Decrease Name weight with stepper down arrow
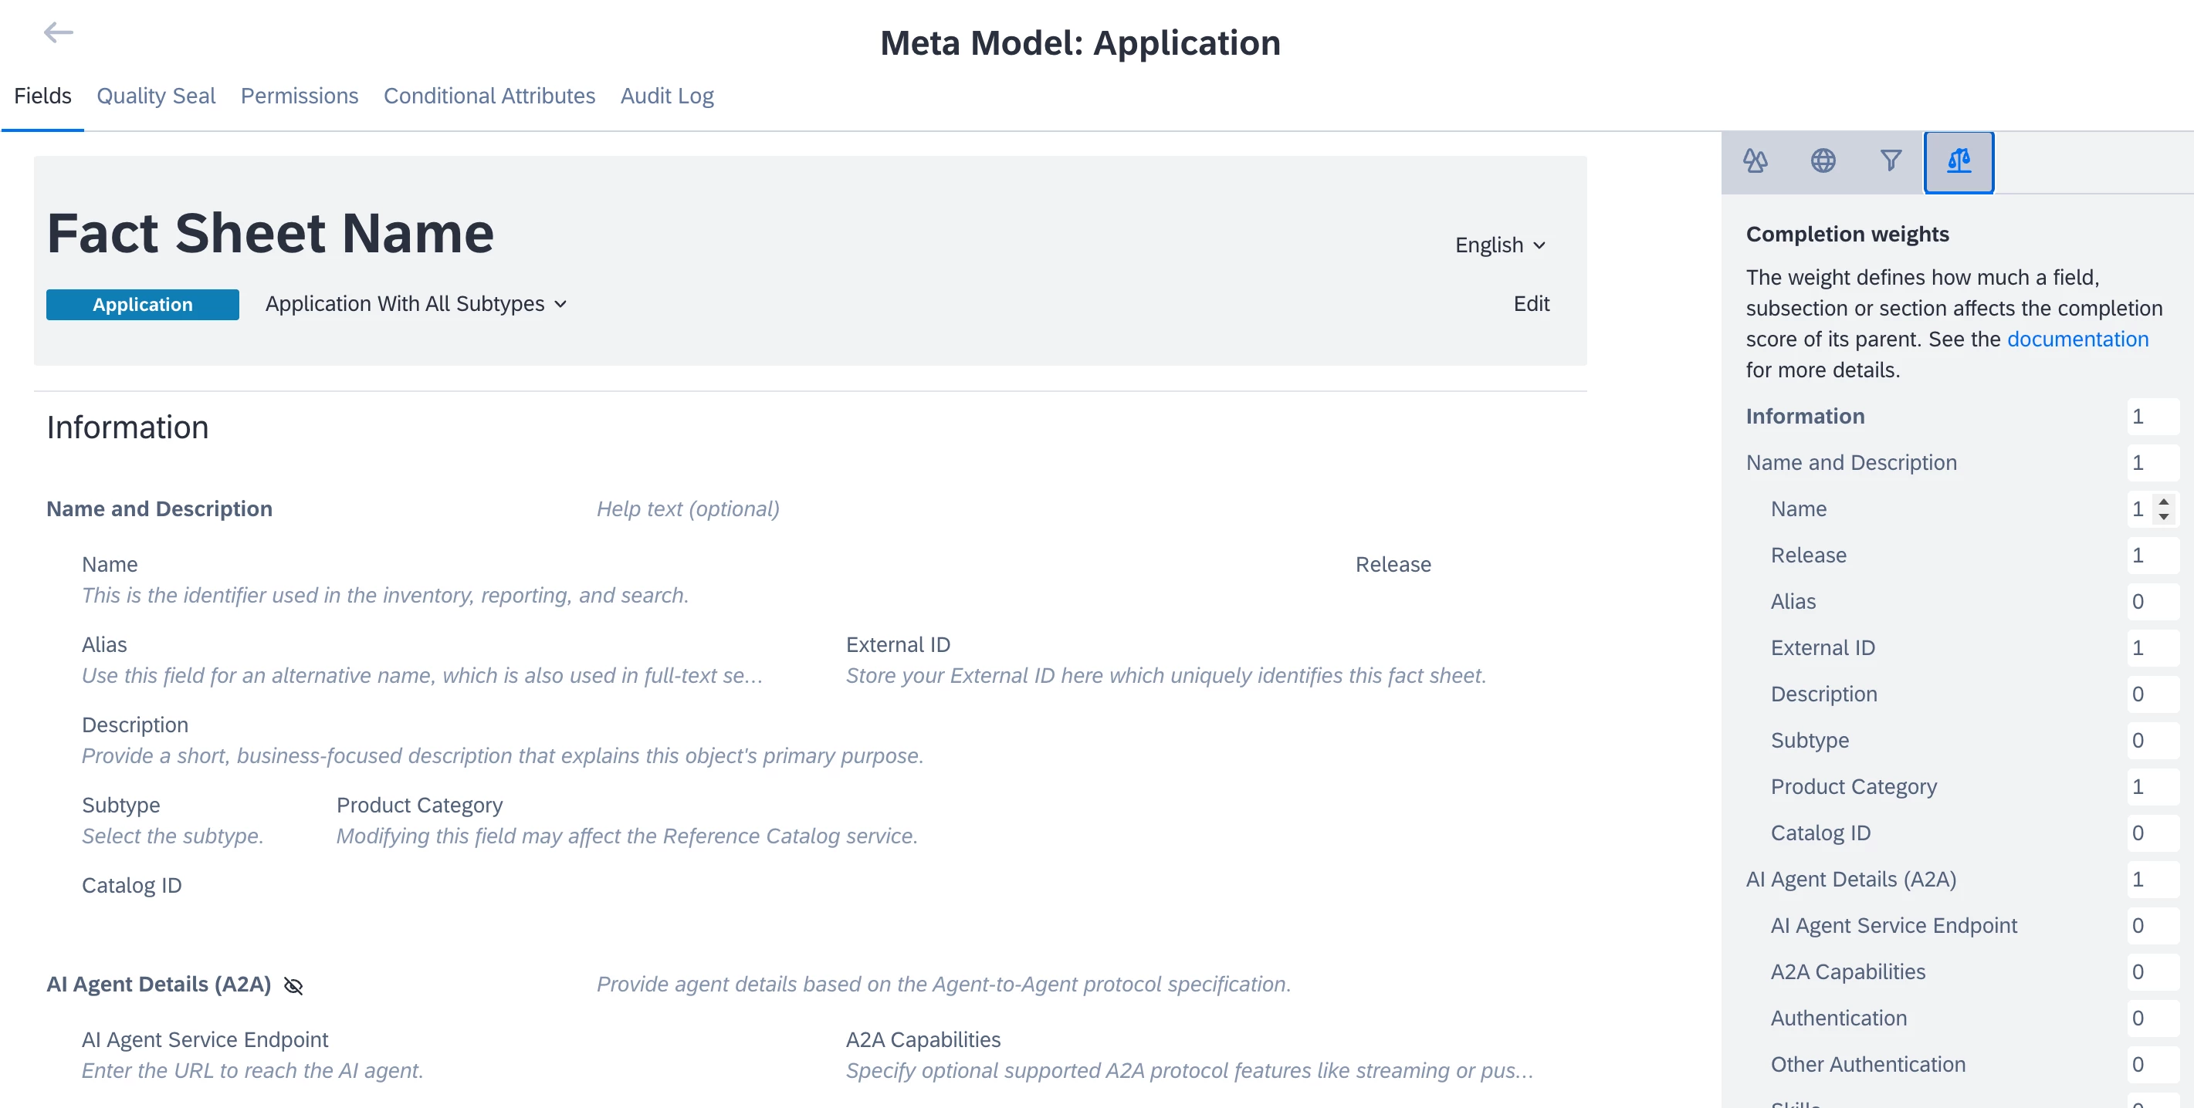This screenshot has width=2194, height=1108. pyautogui.click(x=2163, y=516)
